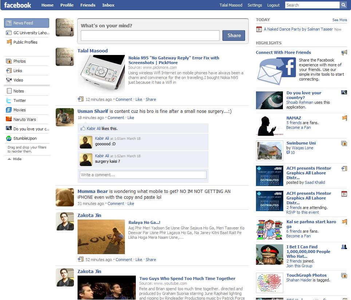Click the GC University Lahore network icon
The image size is (351, 300).
9,33
